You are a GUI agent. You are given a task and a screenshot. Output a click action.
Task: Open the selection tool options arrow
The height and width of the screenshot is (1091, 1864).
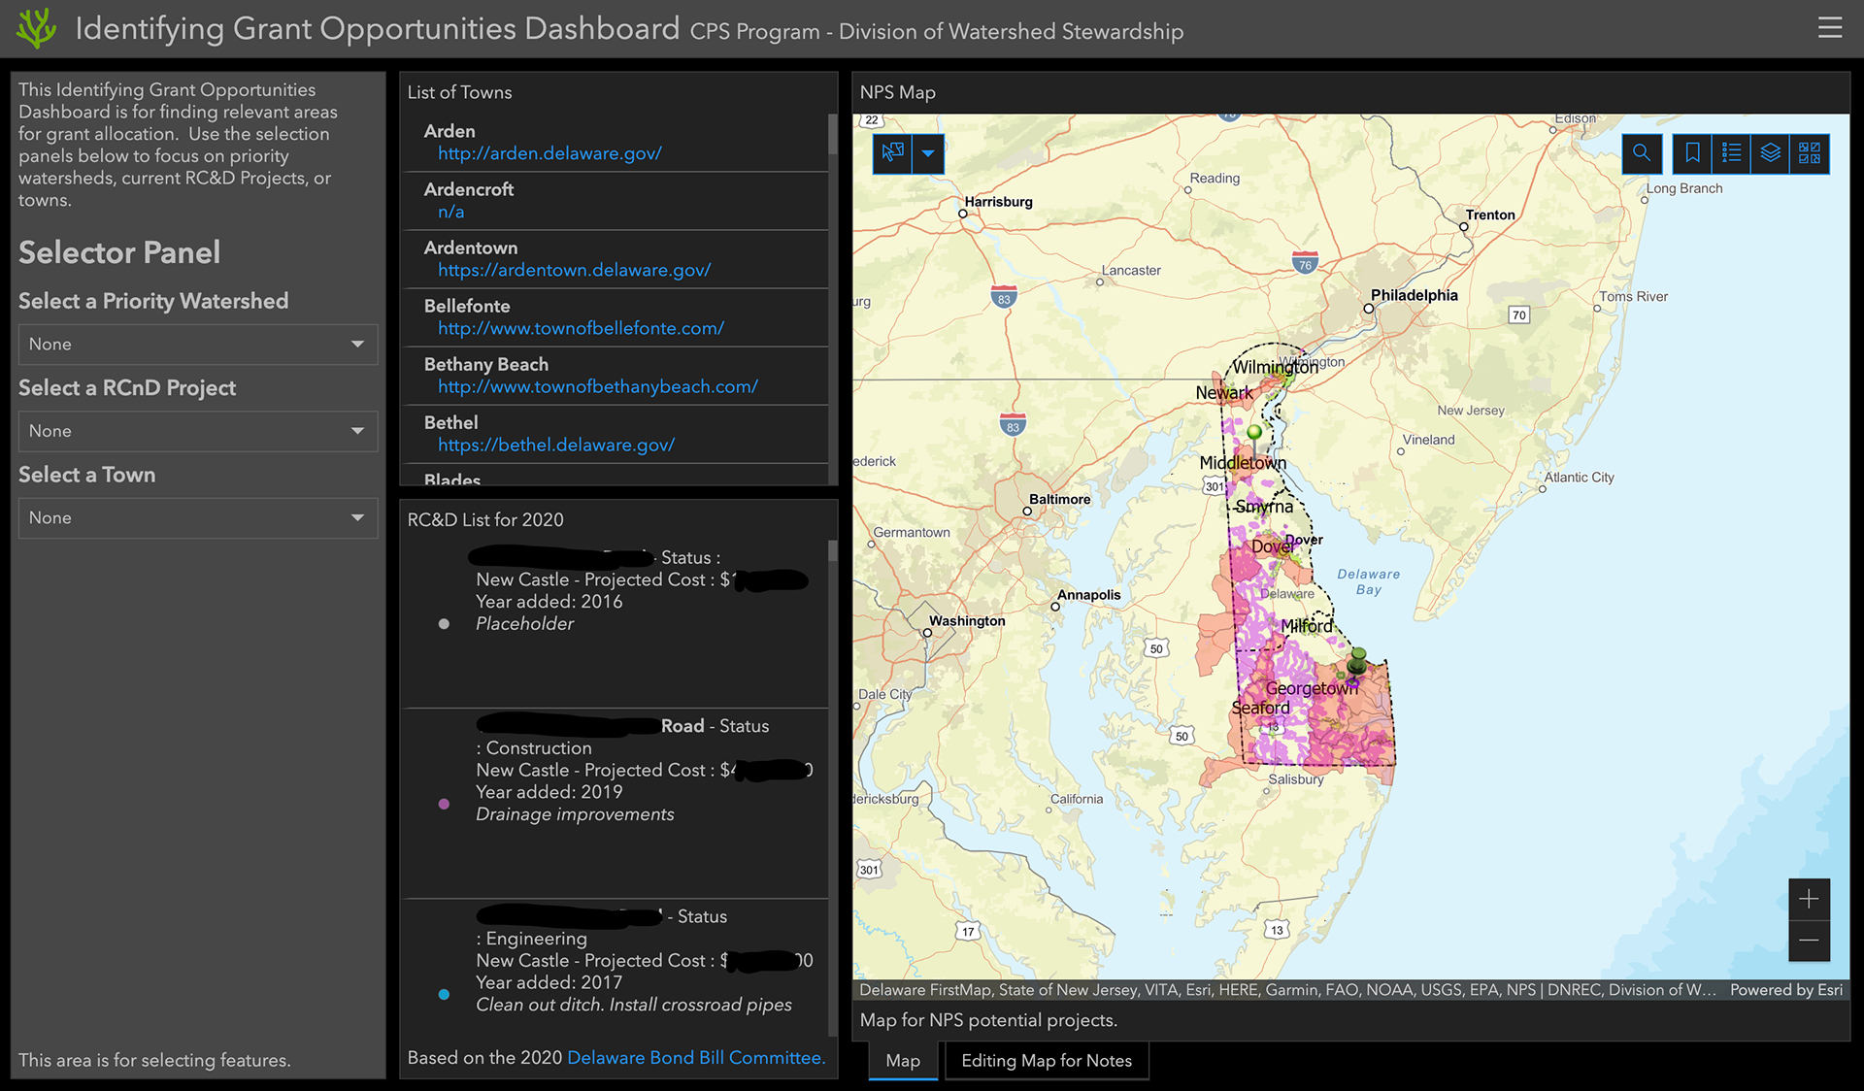928,153
